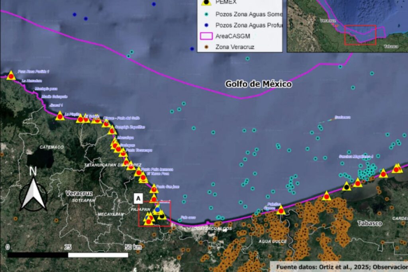Select the magenta AreaCASGM legend rectangle
Screen dimensions: 408x272
click(x=205, y=36)
